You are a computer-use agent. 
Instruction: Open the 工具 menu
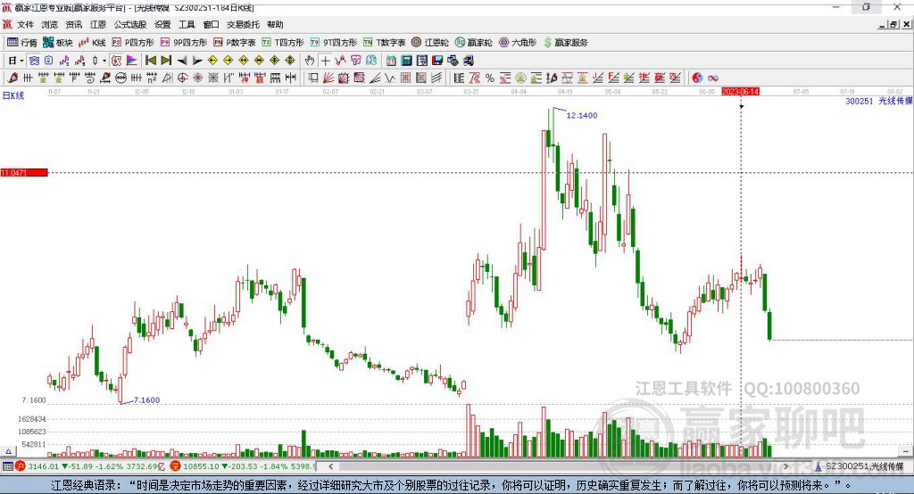(x=187, y=24)
